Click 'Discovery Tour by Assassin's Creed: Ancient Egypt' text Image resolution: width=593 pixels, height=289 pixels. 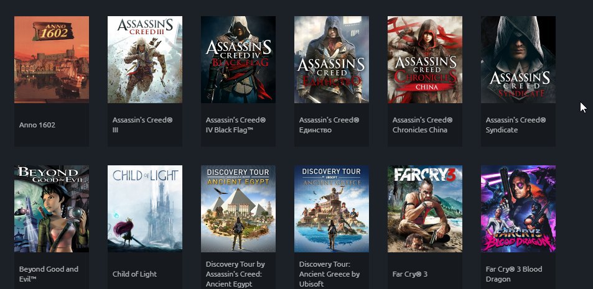235,274
